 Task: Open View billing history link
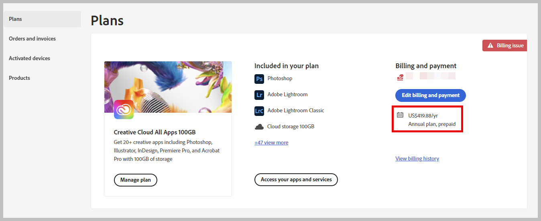pyautogui.click(x=417, y=158)
